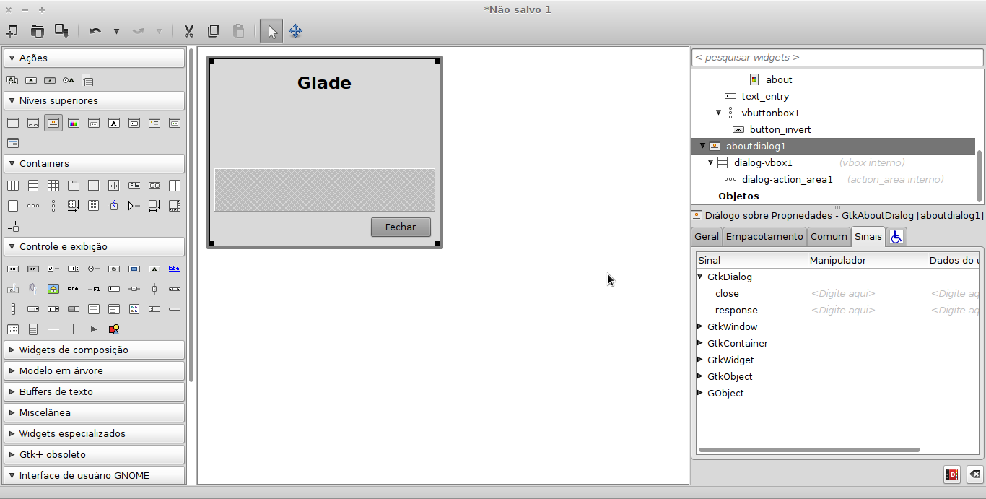Viewport: 986px width, 499px height.
Task: Add a text Entry widget from the palette
Action: point(114,289)
